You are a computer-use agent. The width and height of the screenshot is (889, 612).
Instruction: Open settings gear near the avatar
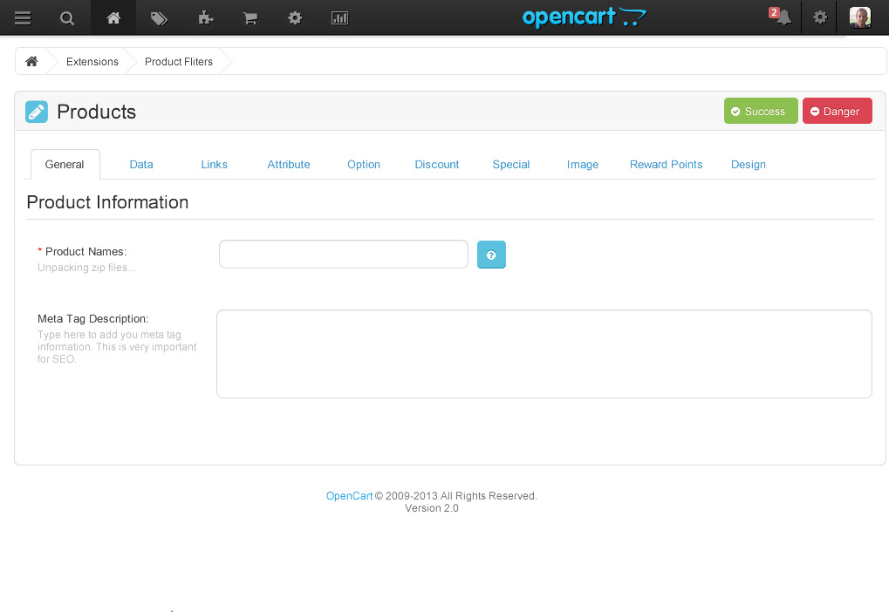[820, 17]
